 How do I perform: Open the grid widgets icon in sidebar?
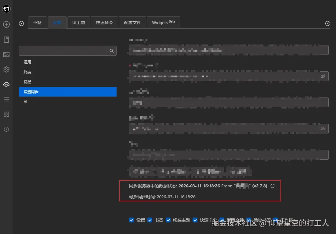pyautogui.click(x=6, y=114)
